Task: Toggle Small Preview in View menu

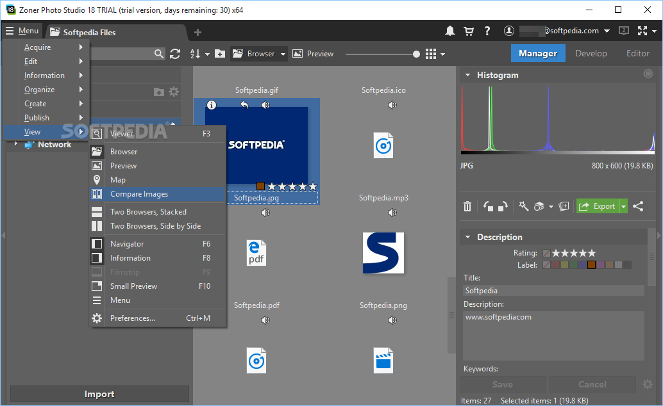Action: click(158, 286)
